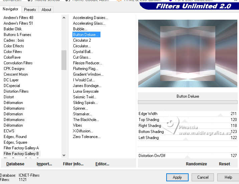The width and height of the screenshot is (239, 184).
Task: Select Balder Olrik category
Action: [x=13, y=29]
